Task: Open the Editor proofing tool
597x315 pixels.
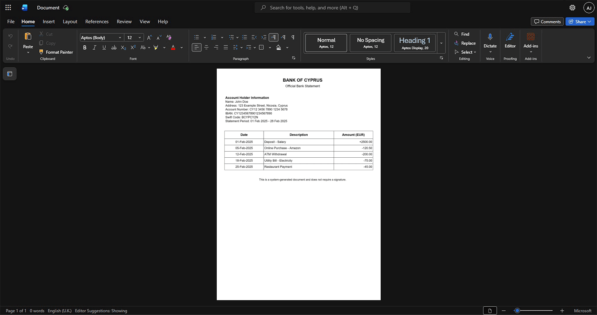Action: 510,37
